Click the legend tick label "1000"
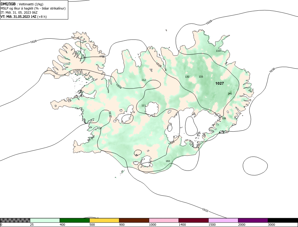298x227 pixels. tap(152, 225)
